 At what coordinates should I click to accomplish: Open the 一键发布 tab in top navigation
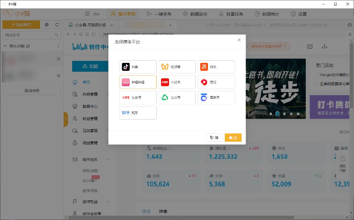click(x=160, y=14)
